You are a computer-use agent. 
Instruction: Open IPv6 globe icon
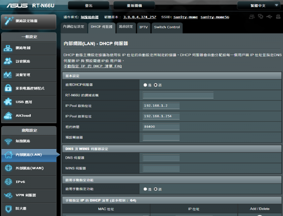pos(8,181)
